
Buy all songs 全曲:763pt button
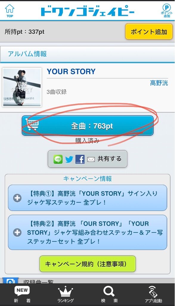pos(88,126)
